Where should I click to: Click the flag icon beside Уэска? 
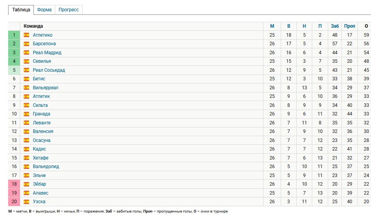click(x=26, y=201)
